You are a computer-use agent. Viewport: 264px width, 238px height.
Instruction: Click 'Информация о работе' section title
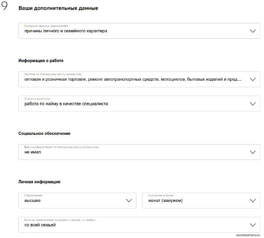pyautogui.click(x=44, y=60)
